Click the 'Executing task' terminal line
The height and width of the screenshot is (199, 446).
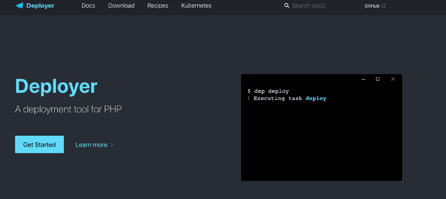(x=287, y=99)
